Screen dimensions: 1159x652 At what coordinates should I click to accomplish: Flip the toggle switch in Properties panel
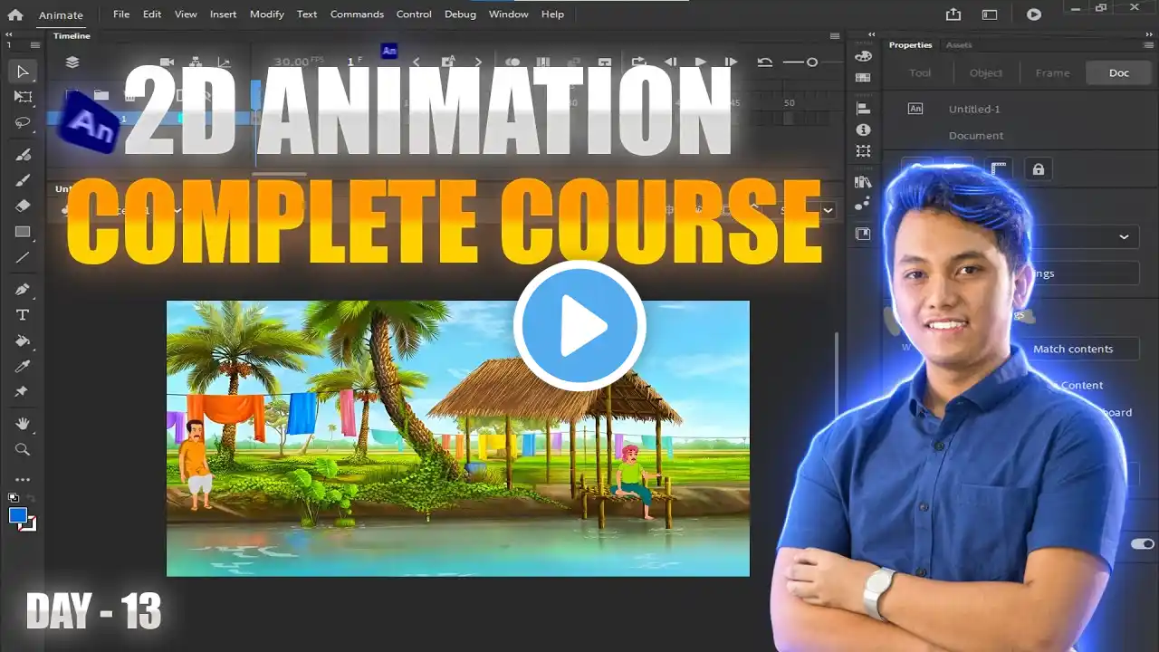coord(1143,544)
